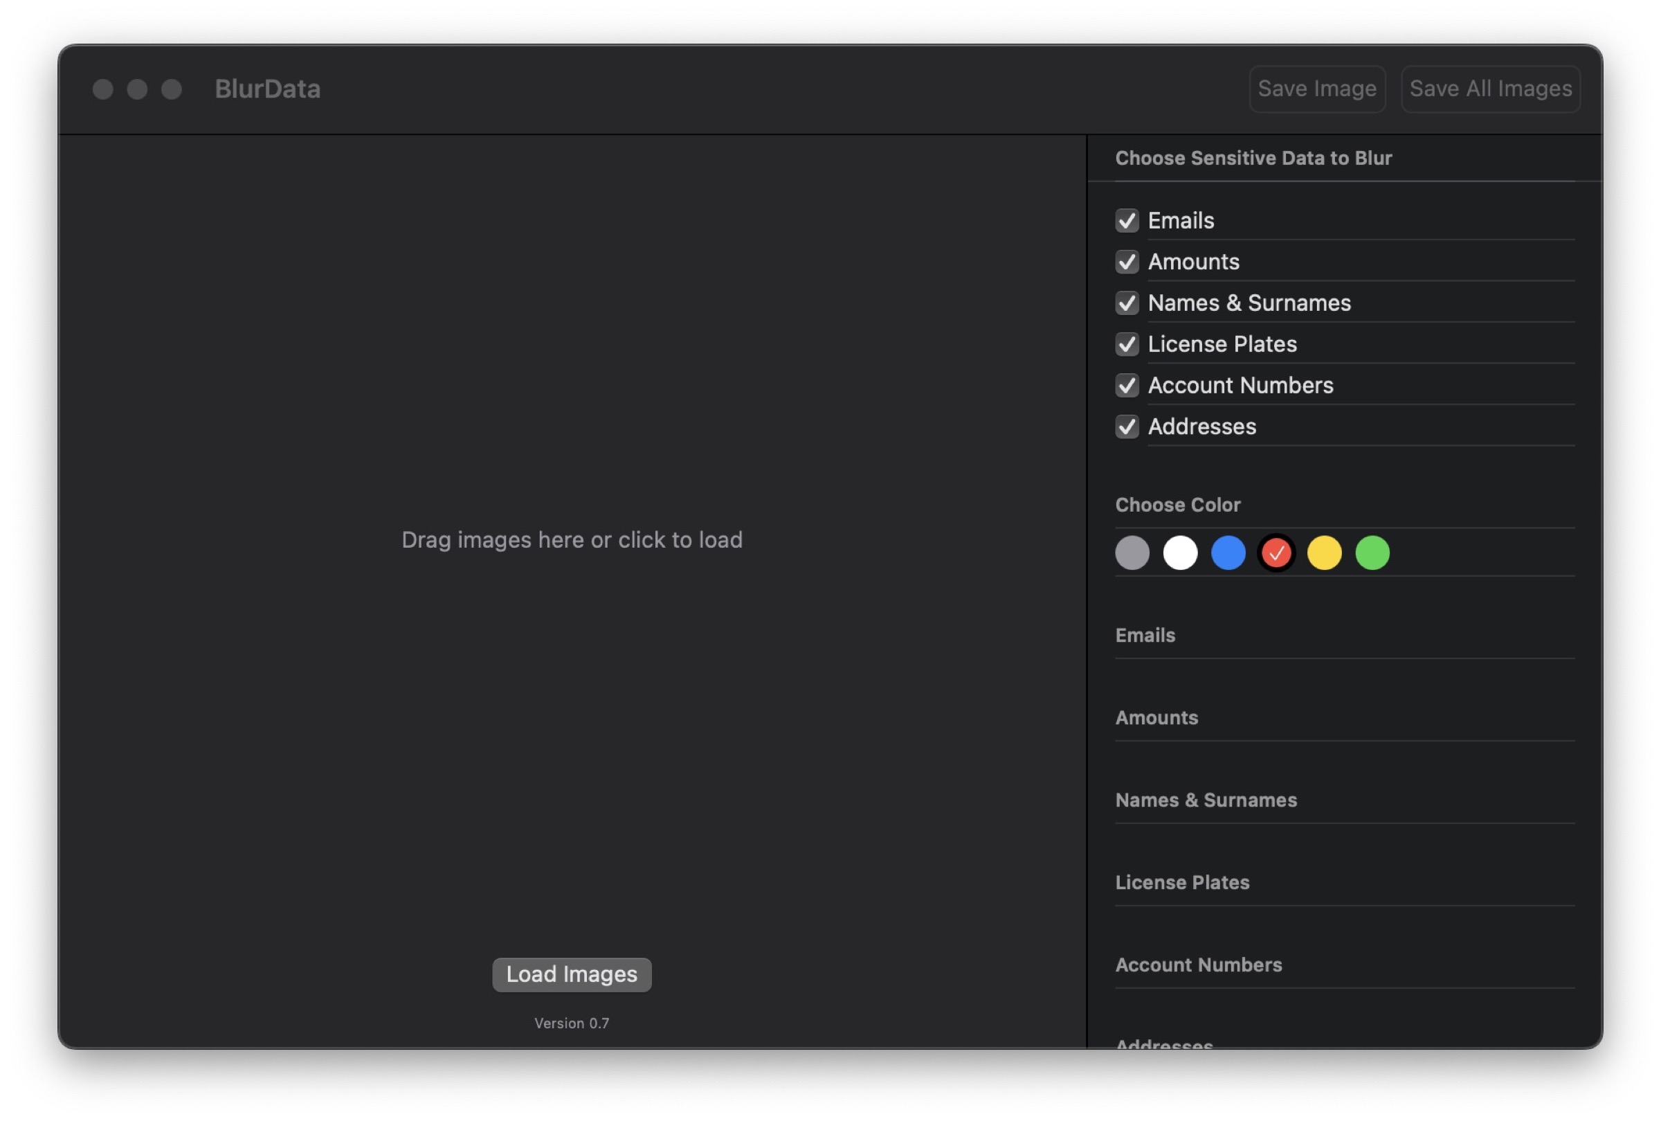Click the selected red color swatch

click(x=1276, y=553)
